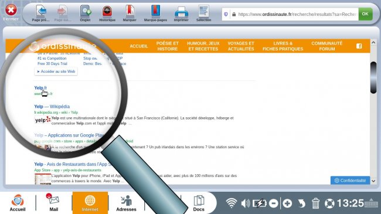Click the dark vertical scrollbar thumb
The image size is (381, 214).
coord(373,77)
